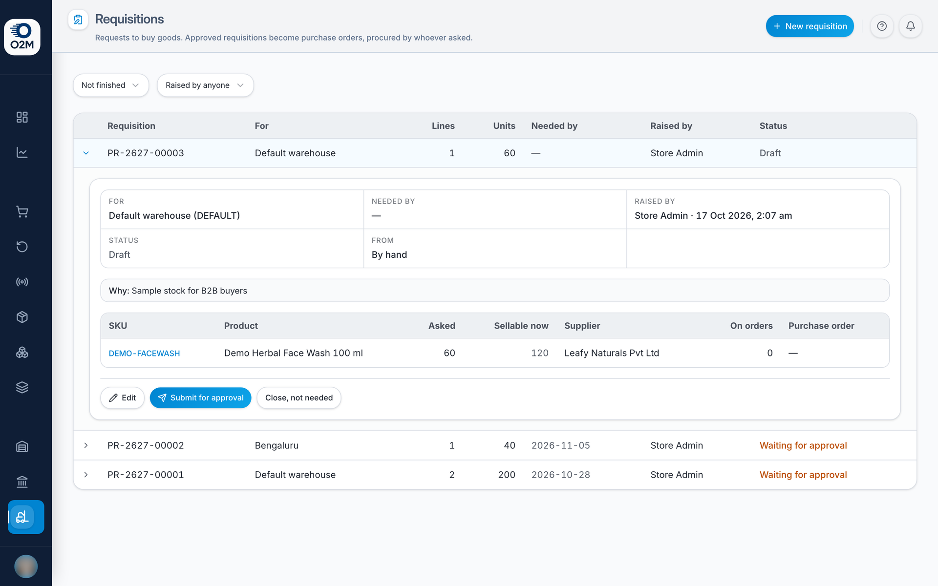Open the user avatar at sidebar bottom
The width and height of the screenshot is (938, 586).
pos(26,566)
